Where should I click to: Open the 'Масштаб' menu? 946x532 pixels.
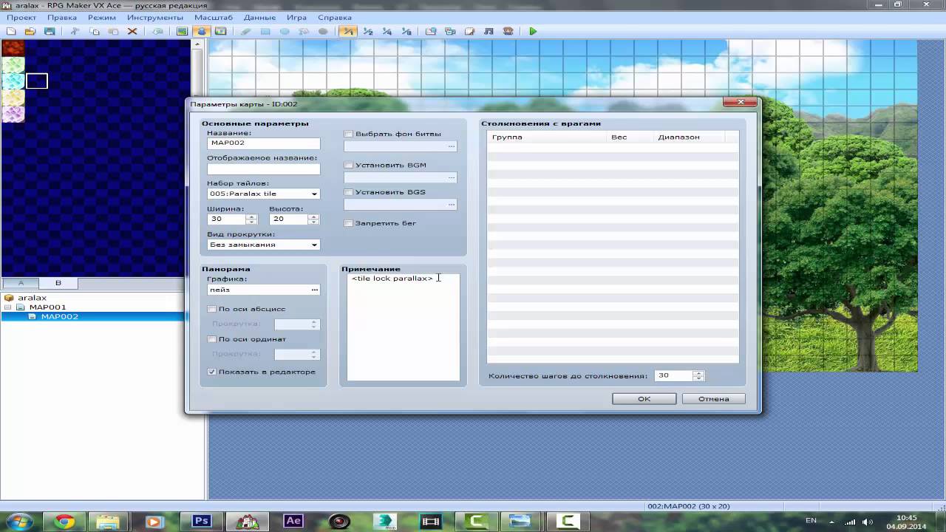(214, 17)
